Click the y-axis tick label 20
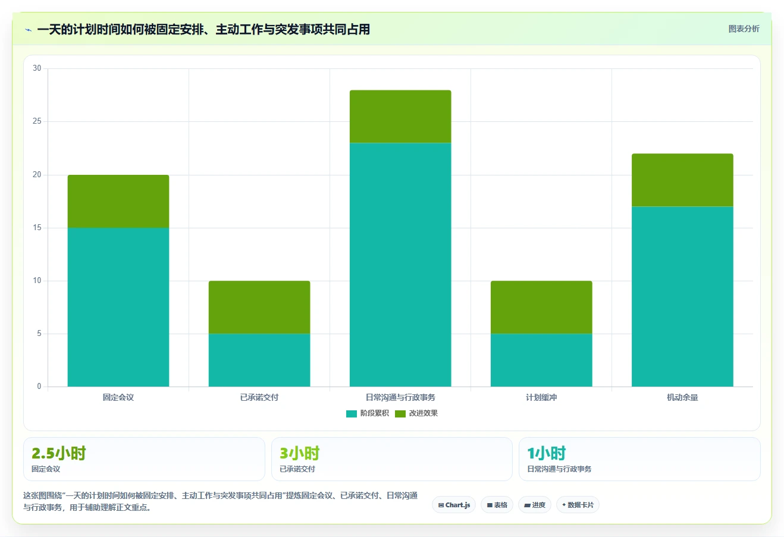The height and width of the screenshot is (537, 784). tap(37, 175)
